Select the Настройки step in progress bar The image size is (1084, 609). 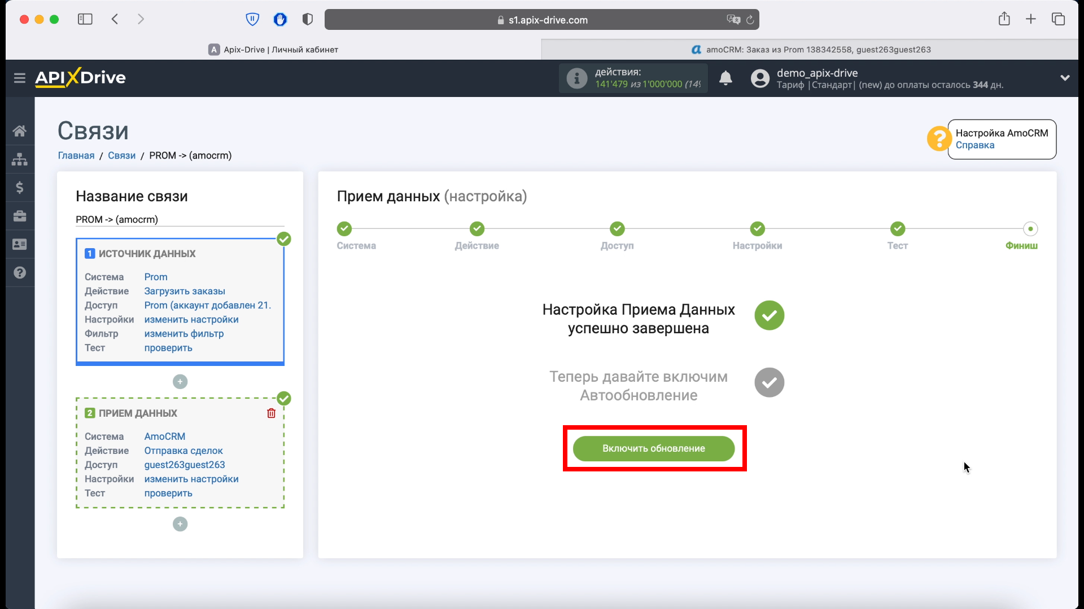[758, 229]
